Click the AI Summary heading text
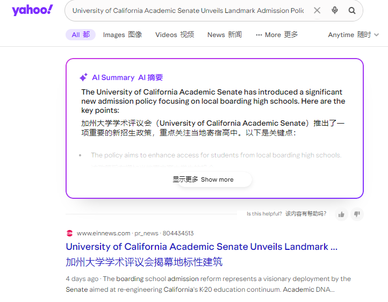The width and height of the screenshot is (388, 302). [x=127, y=77]
